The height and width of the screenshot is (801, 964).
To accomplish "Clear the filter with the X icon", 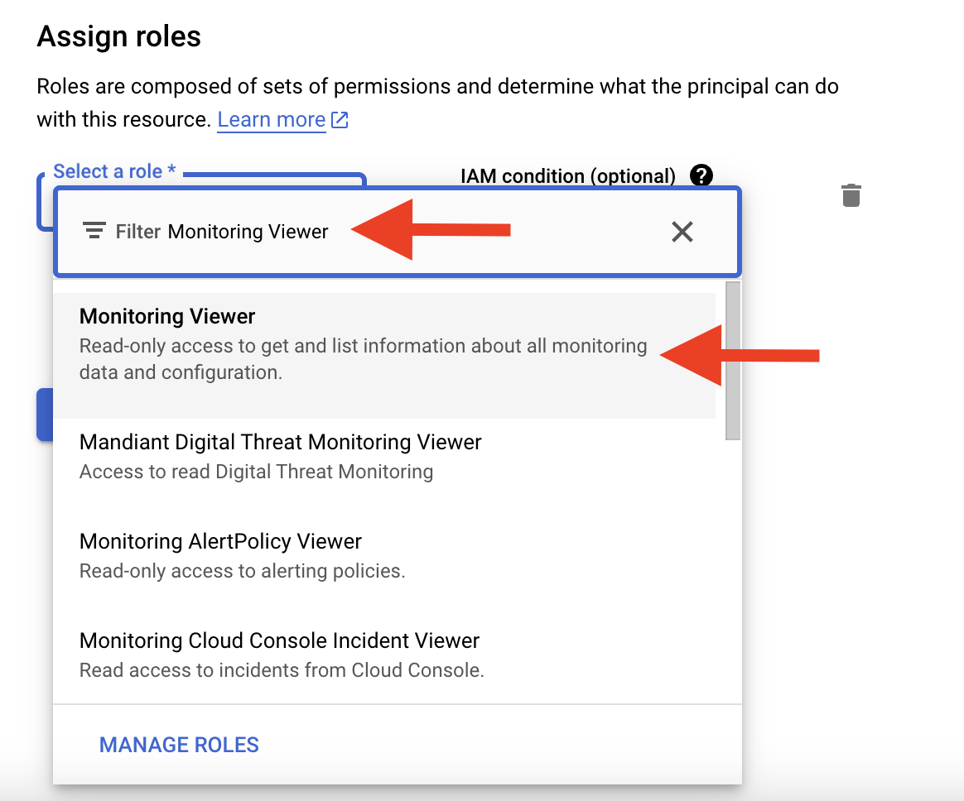I will [682, 232].
